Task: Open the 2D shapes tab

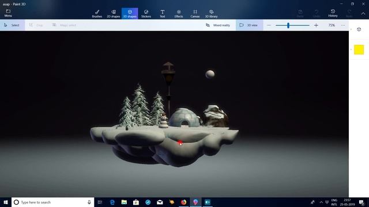Action: coord(114,14)
